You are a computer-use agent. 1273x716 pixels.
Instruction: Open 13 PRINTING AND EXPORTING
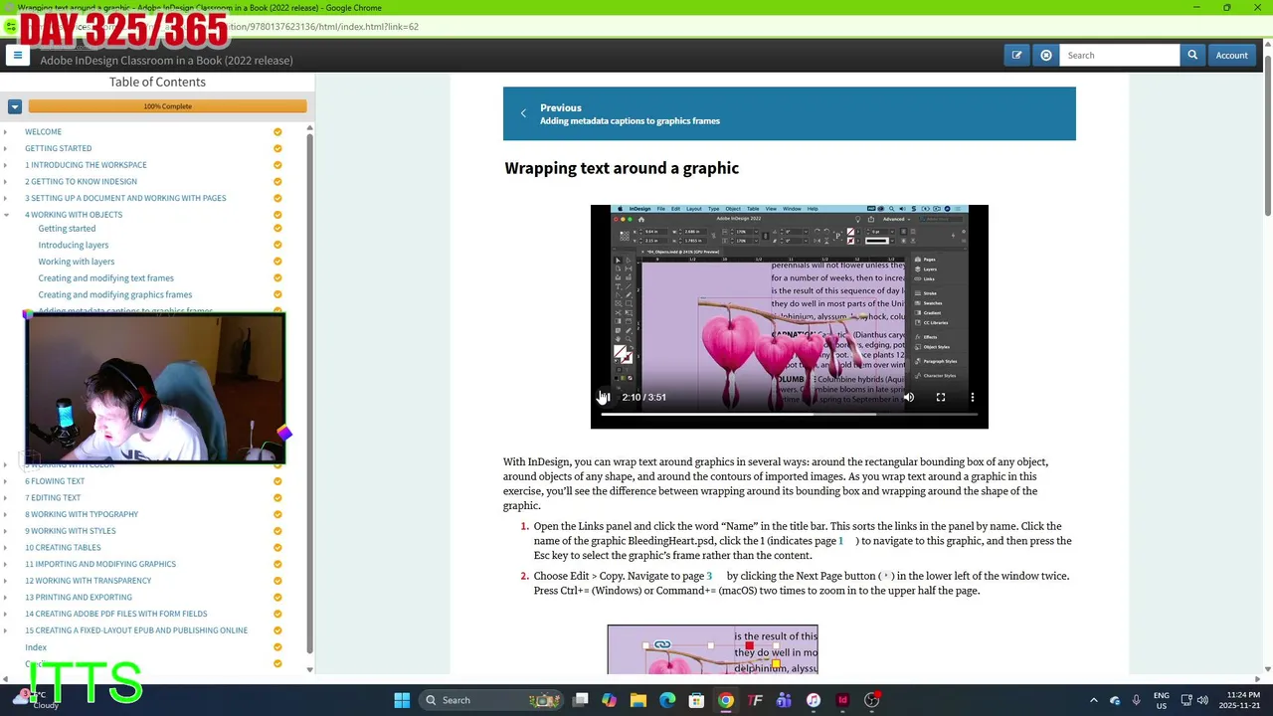point(79,598)
